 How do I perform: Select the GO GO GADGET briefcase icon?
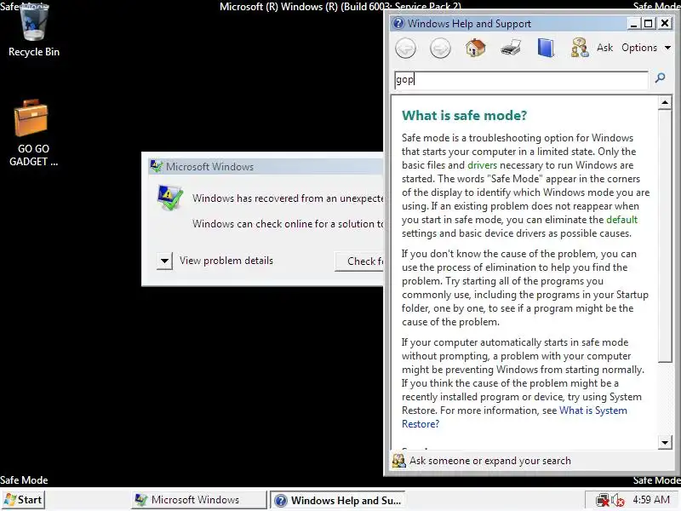(x=33, y=133)
